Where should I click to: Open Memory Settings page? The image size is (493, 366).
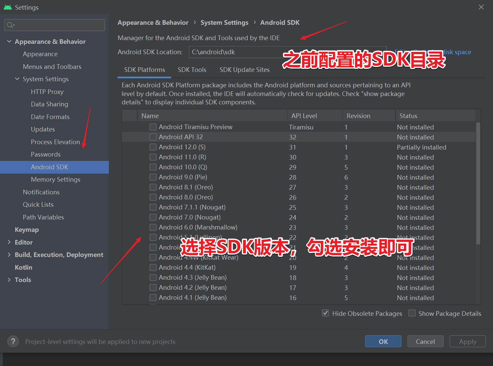(x=56, y=179)
